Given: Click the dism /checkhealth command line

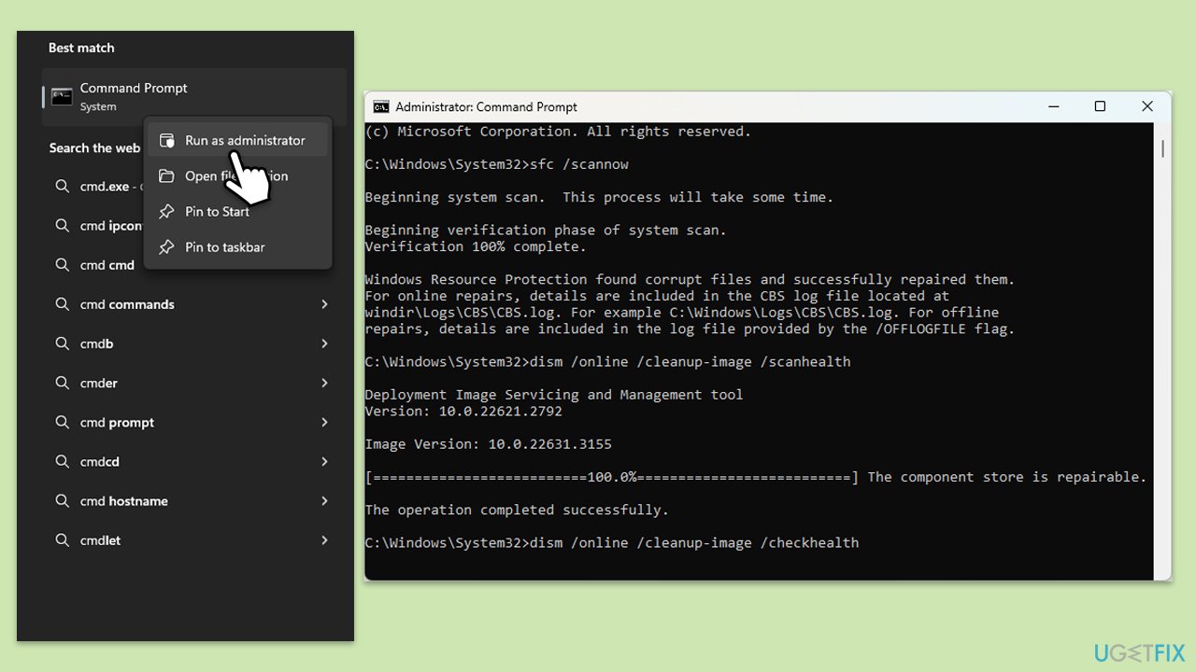Looking at the screenshot, I should (x=612, y=542).
